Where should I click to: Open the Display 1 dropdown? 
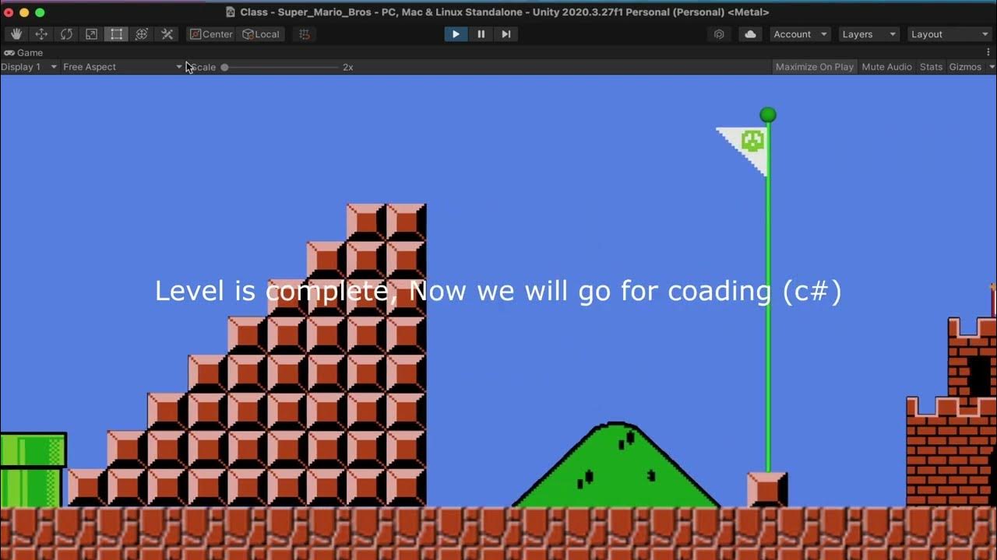click(x=29, y=67)
